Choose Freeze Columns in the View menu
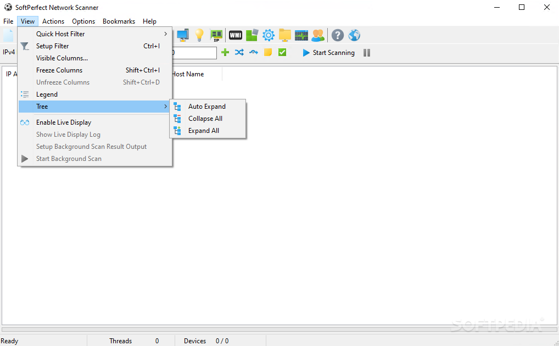 click(94, 70)
